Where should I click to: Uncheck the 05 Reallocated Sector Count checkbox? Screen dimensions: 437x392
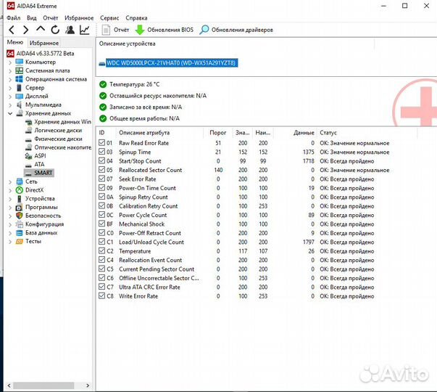[x=101, y=170]
